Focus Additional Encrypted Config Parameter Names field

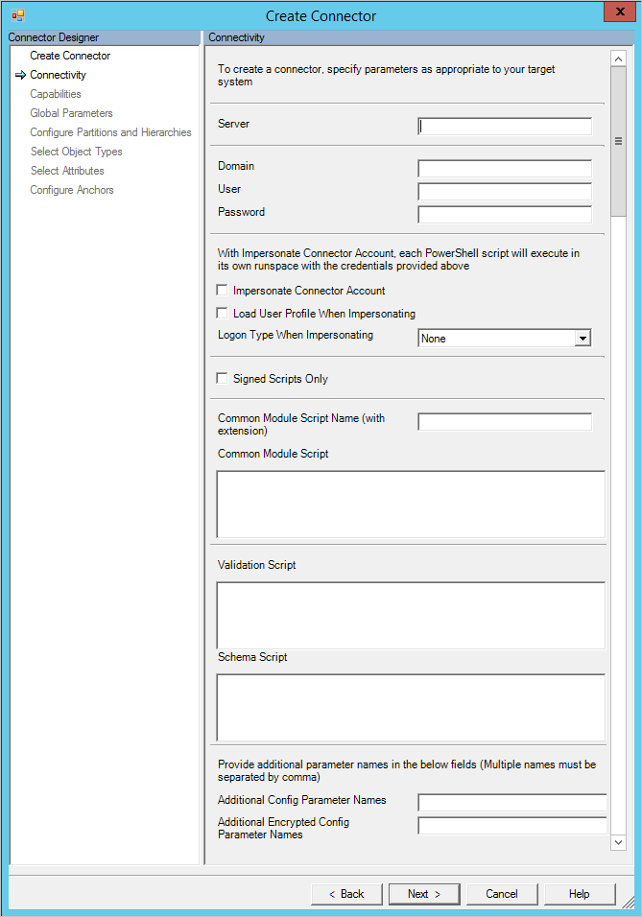[512, 825]
